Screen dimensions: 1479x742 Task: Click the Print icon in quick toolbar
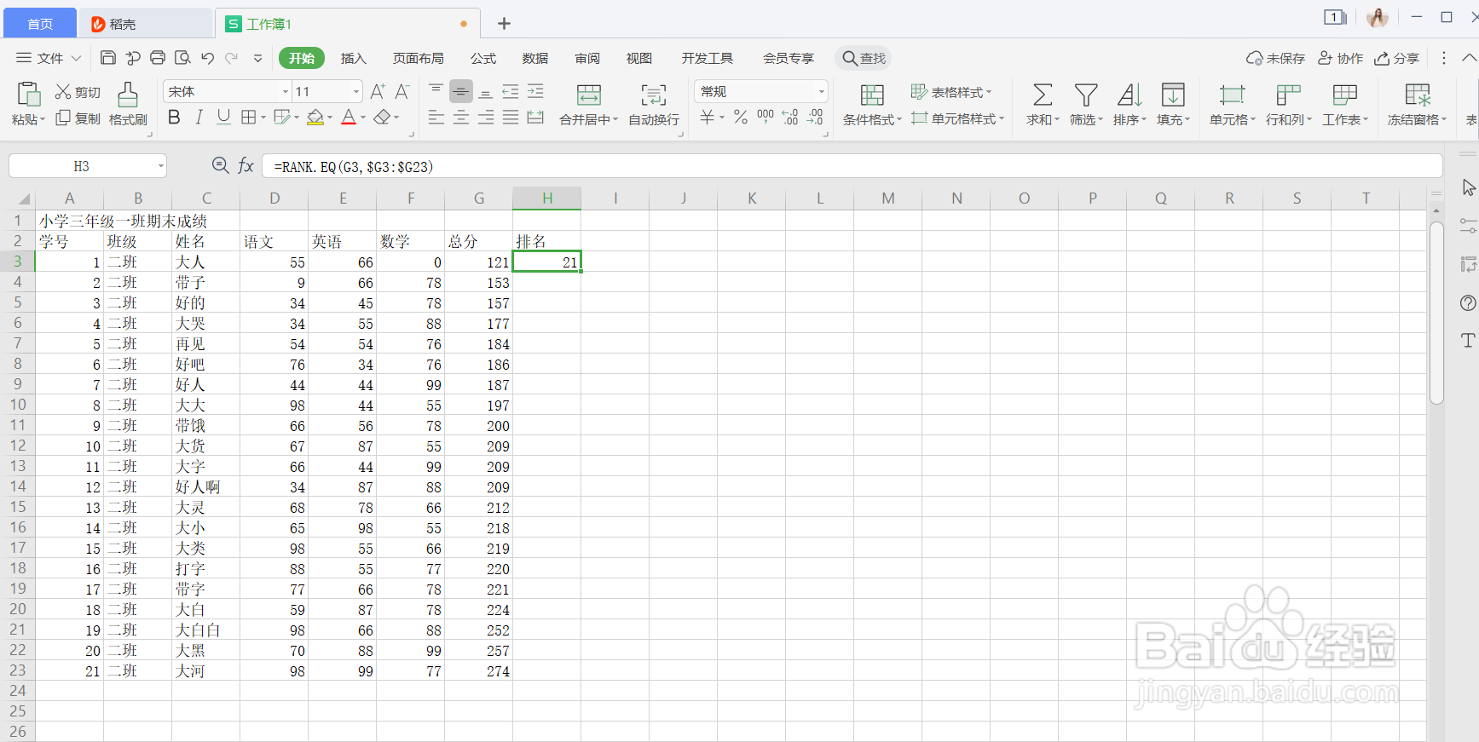[158, 58]
